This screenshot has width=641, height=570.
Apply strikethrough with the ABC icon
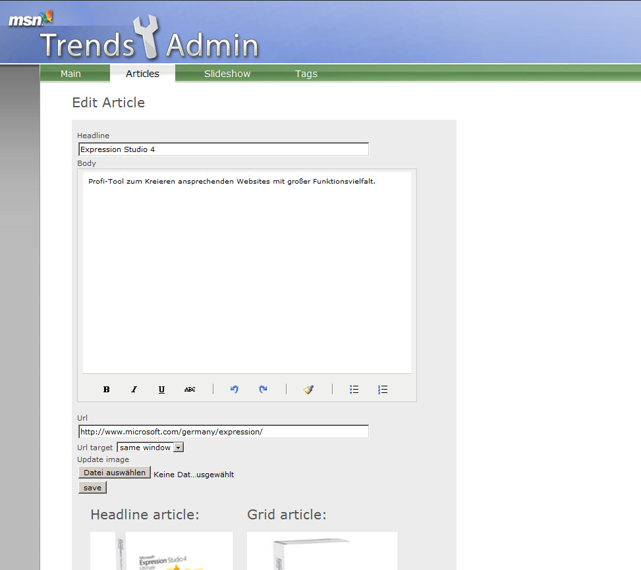click(190, 389)
